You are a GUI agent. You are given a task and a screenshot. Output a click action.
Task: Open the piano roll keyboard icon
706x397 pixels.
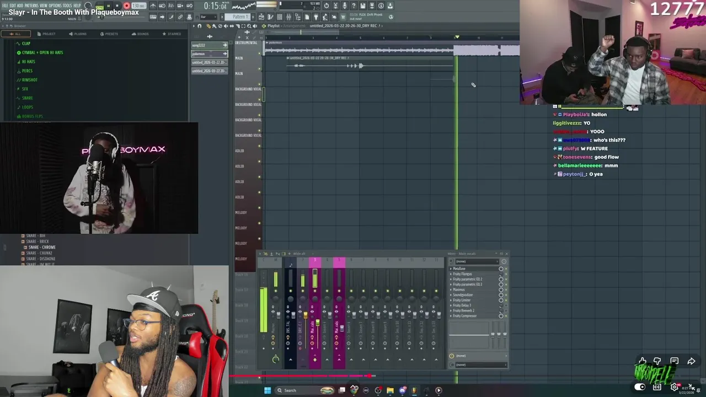(153, 17)
